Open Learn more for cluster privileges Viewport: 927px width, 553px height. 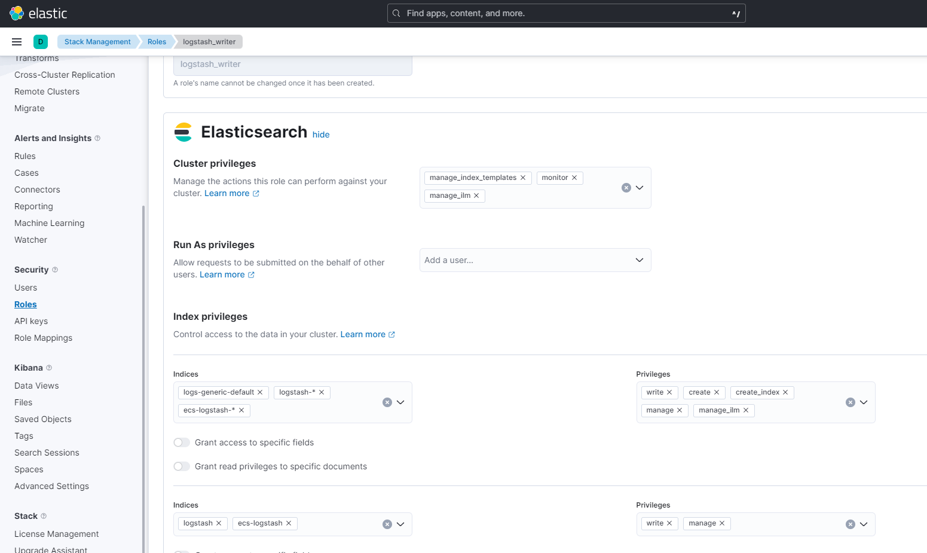point(232,193)
